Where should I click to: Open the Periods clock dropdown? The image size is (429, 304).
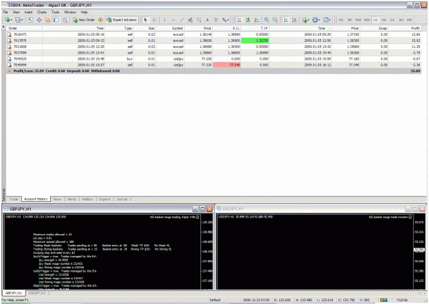(x=316, y=20)
